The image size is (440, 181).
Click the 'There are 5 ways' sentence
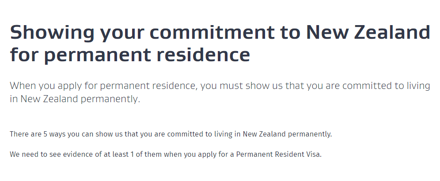[171, 134]
